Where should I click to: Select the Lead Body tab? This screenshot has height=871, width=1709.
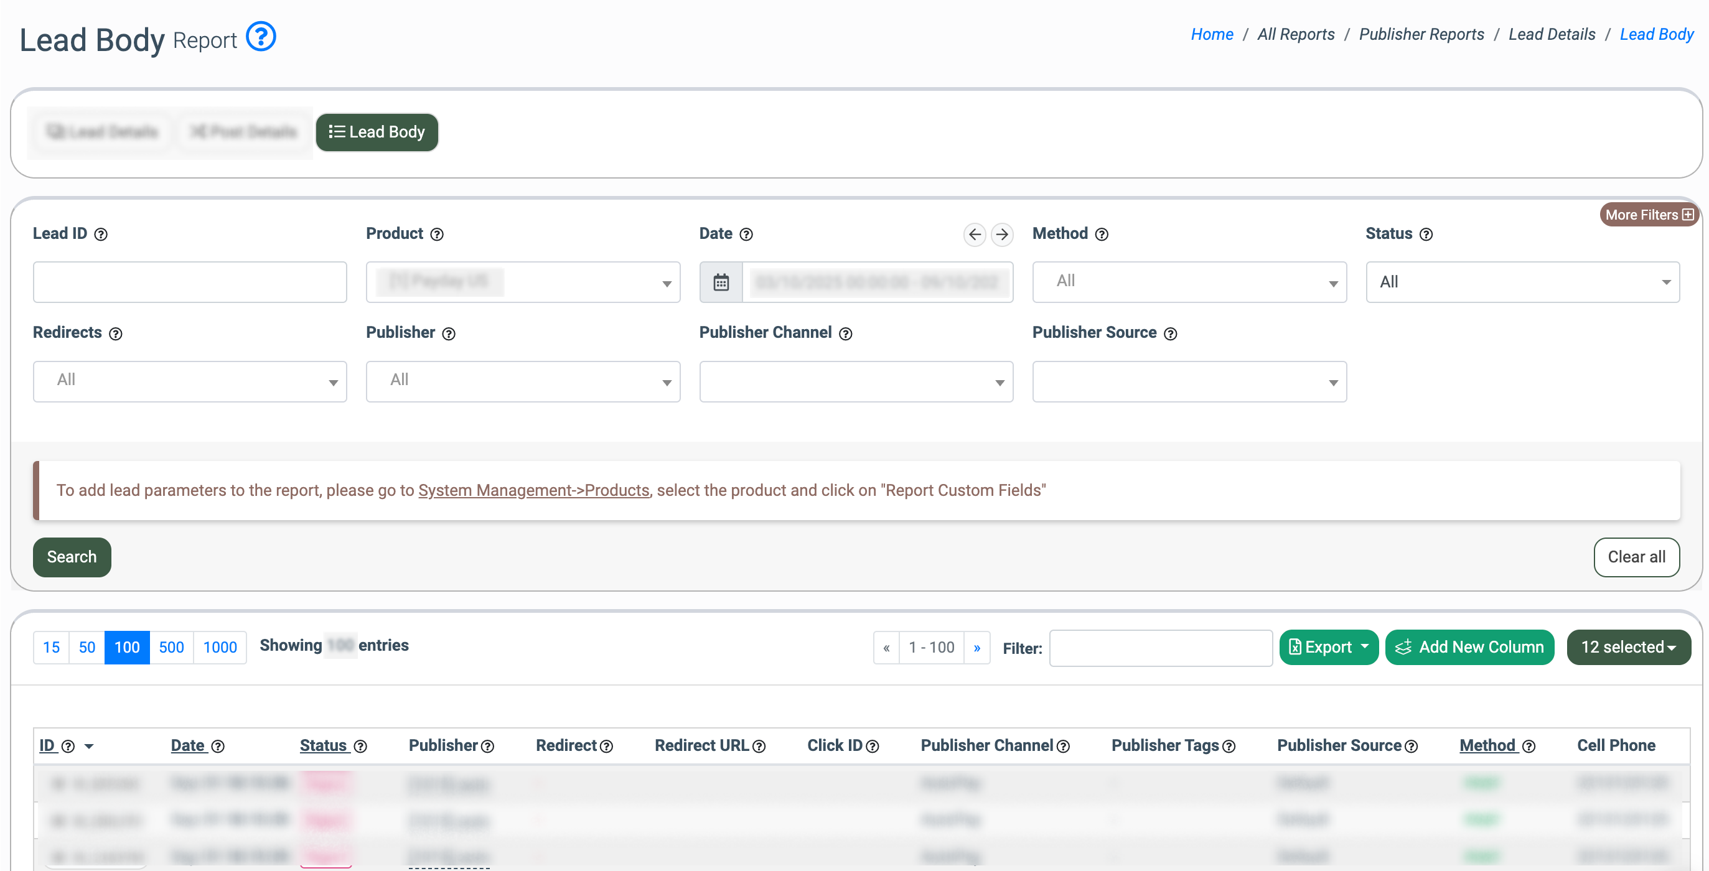click(x=377, y=132)
